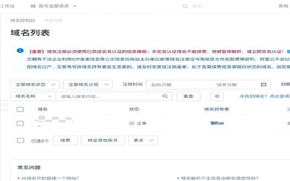Expand the 账号全部资源 selector
This screenshot has width=290, height=181.
[x=54, y=6]
